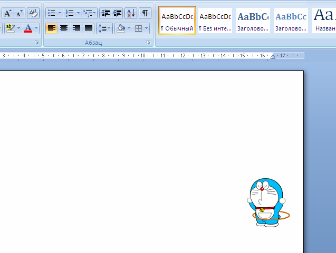
Task: Open borders dropdown arrow
Action: (x=146, y=28)
